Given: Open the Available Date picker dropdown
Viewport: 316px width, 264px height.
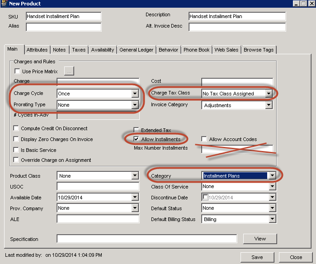Looking at the screenshot, I should [x=134, y=198].
